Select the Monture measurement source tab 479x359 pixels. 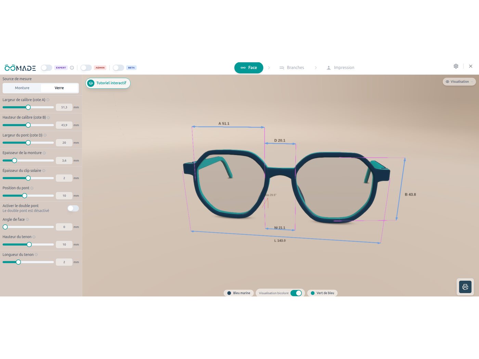tap(22, 88)
